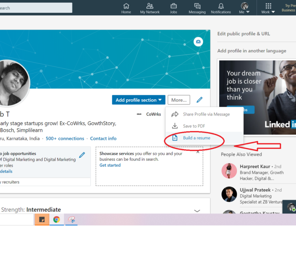Image resolution: width=296 pixels, height=256 pixels.
Task: Open the messaging chat bubble avatar
Action: point(291,207)
